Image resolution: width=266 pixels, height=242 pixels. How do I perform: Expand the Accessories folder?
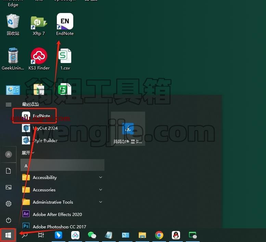pyautogui.click(x=62, y=190)
